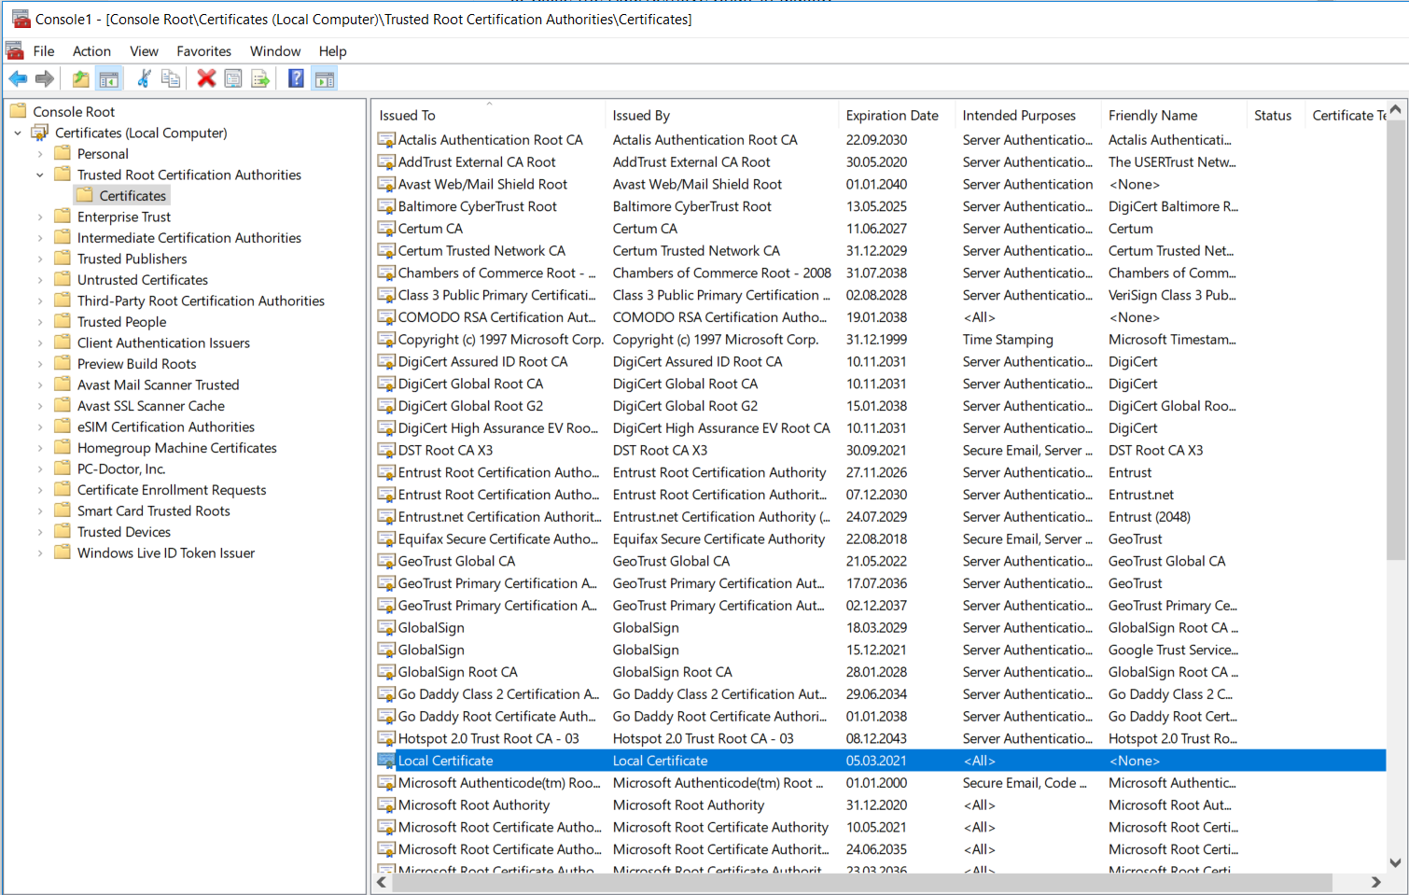Image resolution: width=1409 pixels, height=895 pixels.
Task: Click the Forward arrow in the toolbar
Action: click(44, 79)
